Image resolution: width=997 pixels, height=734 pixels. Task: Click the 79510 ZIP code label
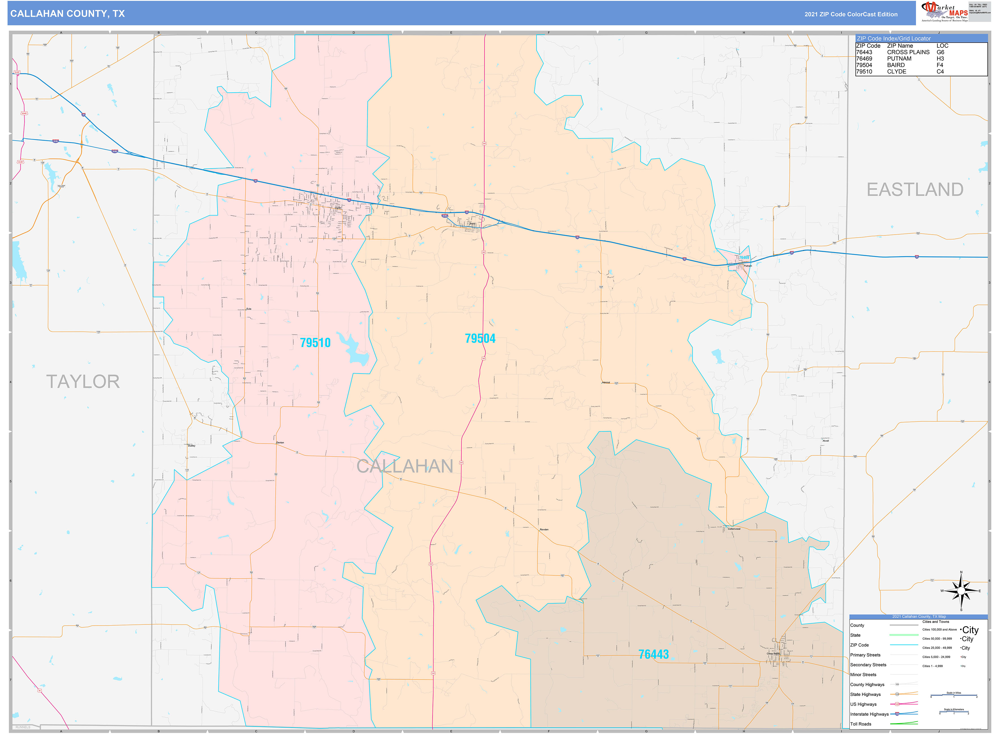coord(315,342)
